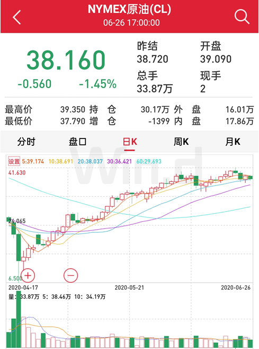Image resolution: width=259 pixels, height=349 pixels.
Task: Switch to the 周K tab
Action: point(181,142)
